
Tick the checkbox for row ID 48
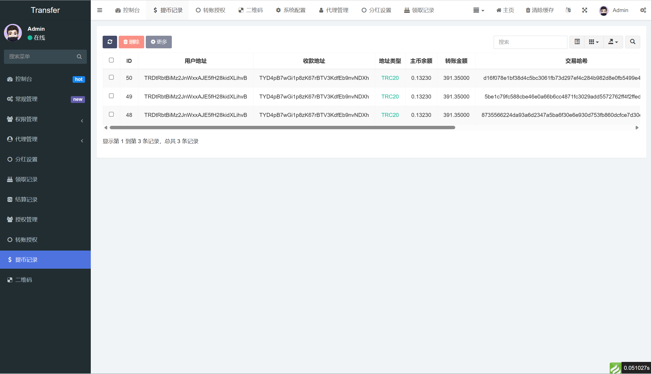point(111,114)
